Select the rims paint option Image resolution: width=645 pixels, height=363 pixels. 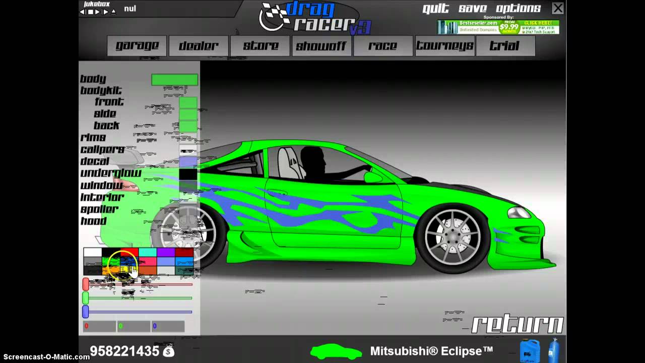coord(93,138)
